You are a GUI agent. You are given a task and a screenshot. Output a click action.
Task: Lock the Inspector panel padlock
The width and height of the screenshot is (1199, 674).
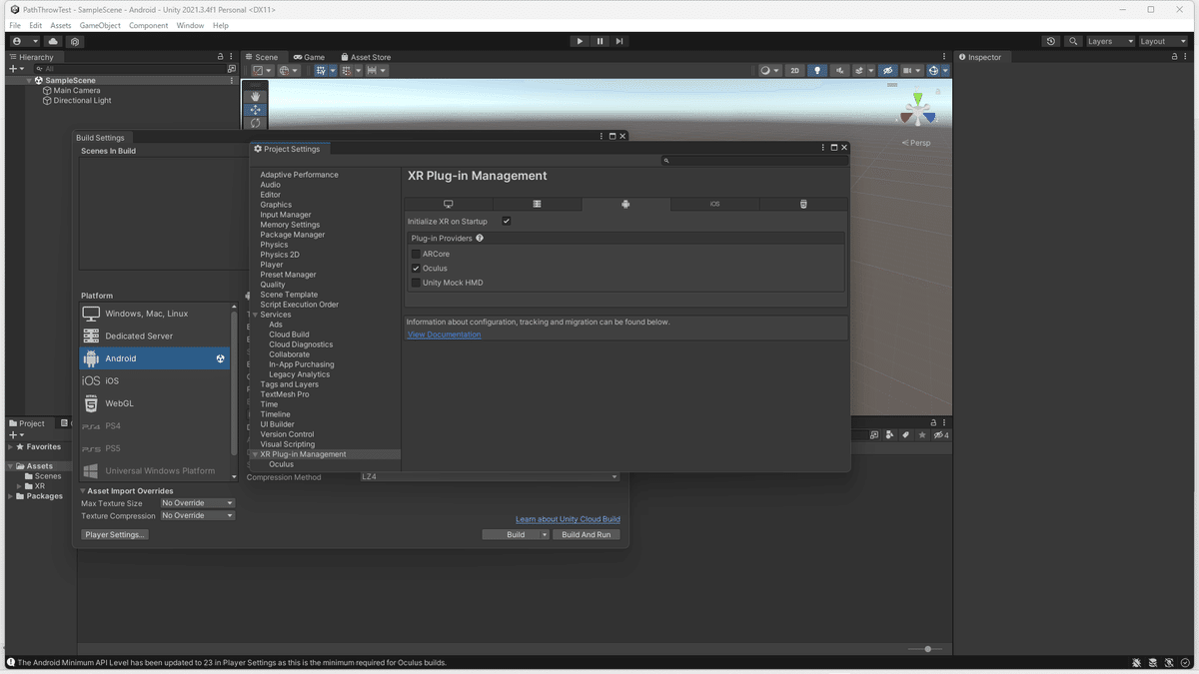coord(1174,57)
